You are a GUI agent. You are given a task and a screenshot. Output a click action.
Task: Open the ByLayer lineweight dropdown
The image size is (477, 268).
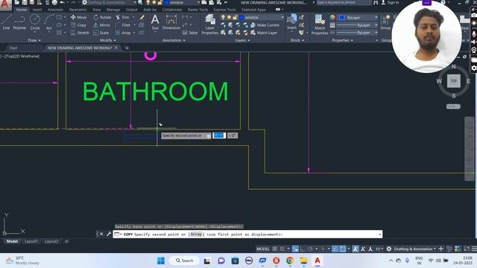click(x=358, y=25)
